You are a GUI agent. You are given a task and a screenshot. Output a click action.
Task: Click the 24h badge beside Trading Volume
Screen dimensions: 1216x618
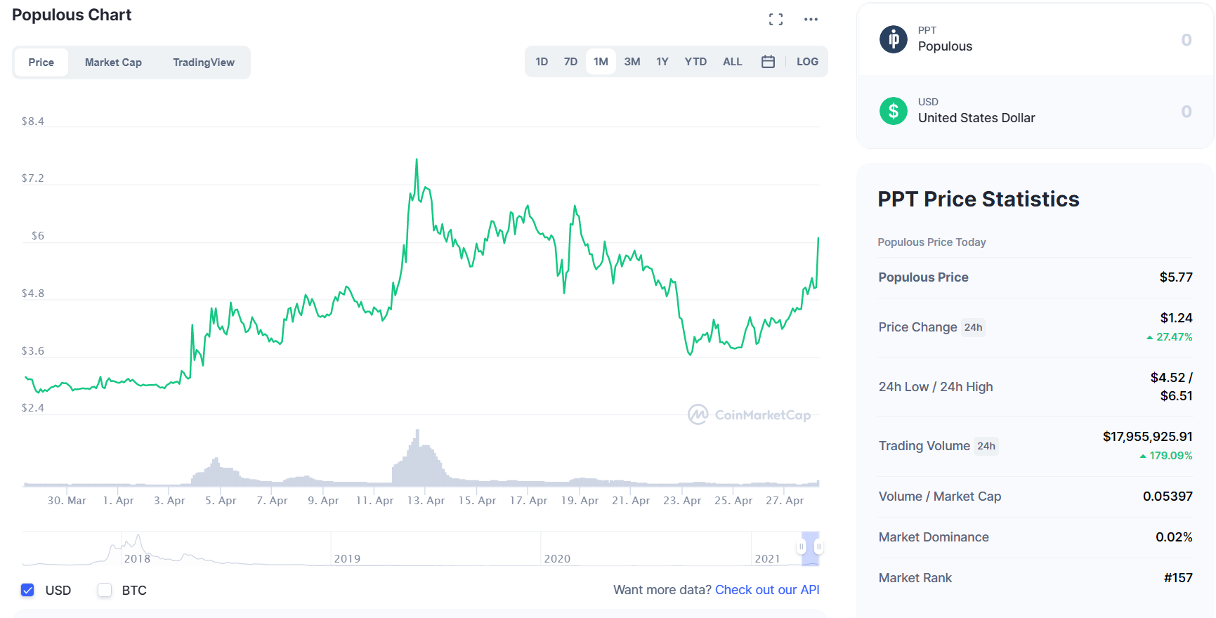[x=986, y=446]
